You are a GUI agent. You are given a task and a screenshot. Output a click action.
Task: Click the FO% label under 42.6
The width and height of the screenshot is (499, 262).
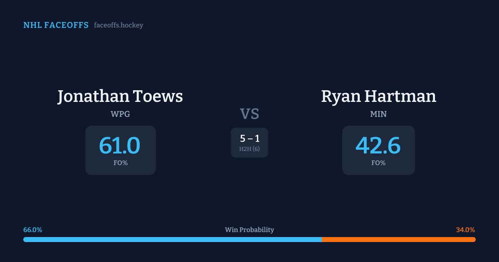pyautogui.click(x=378, y=163)
